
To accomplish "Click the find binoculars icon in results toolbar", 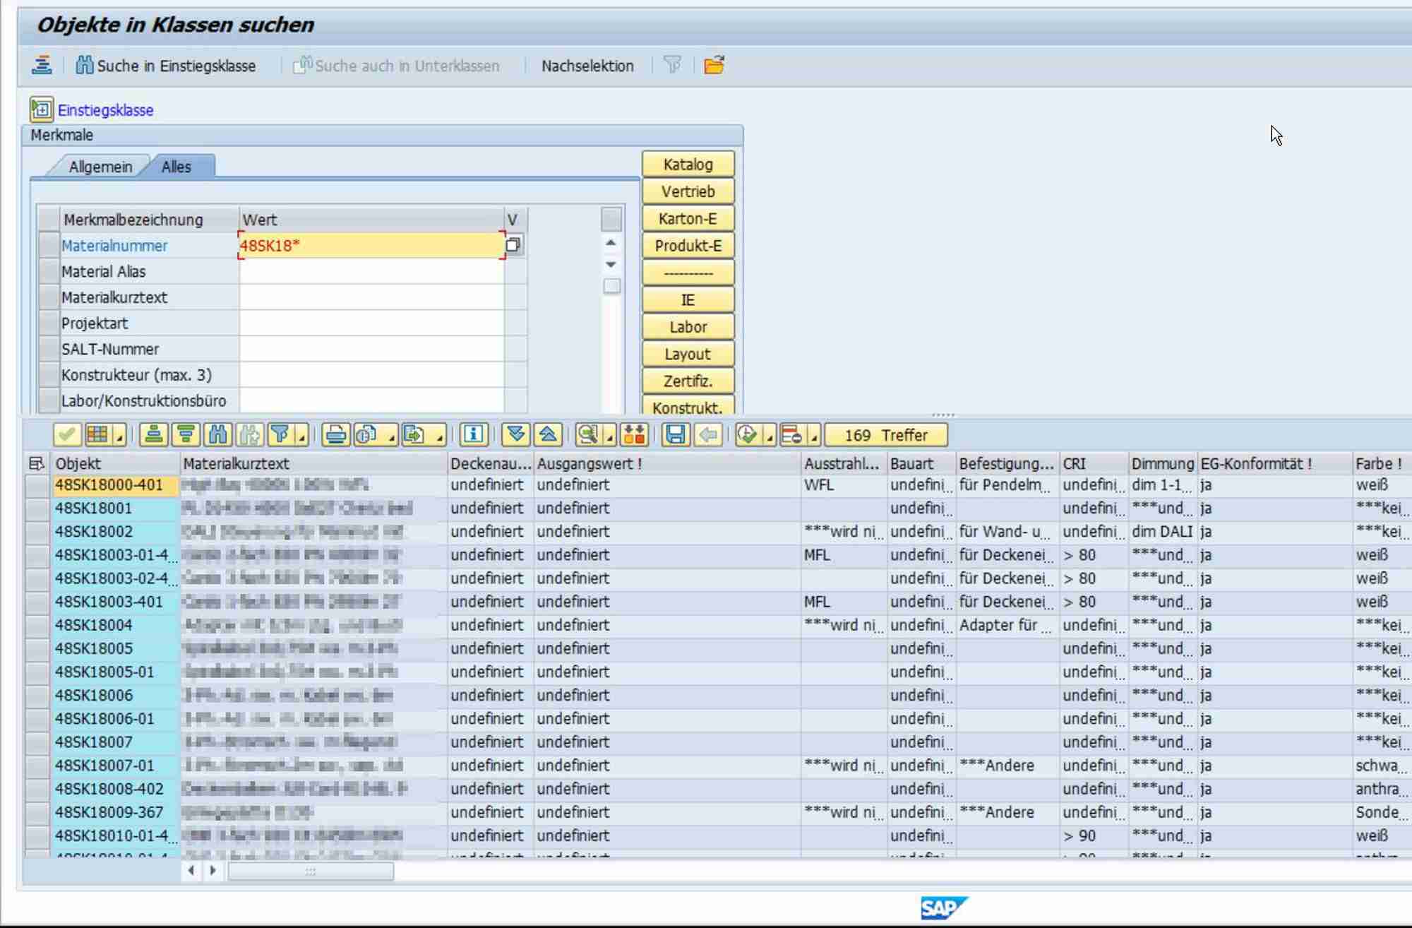I will click(x=217, y=435).
